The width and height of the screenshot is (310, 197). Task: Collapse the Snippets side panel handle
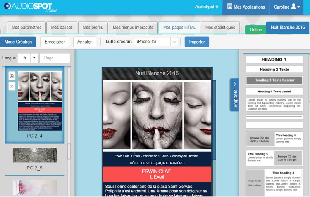(235, 95)
